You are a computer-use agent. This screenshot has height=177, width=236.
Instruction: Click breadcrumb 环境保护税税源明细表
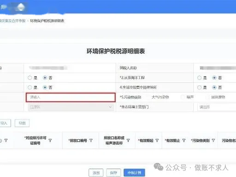tap(47, 21)
